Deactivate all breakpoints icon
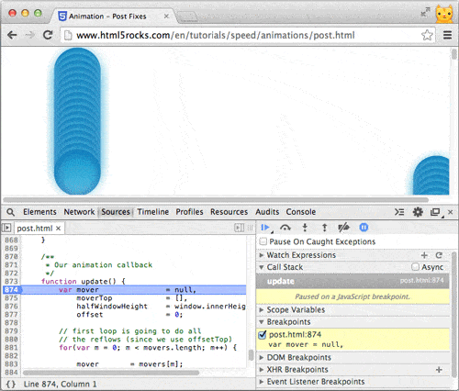 pyautogui.click(x=343, y=228)
